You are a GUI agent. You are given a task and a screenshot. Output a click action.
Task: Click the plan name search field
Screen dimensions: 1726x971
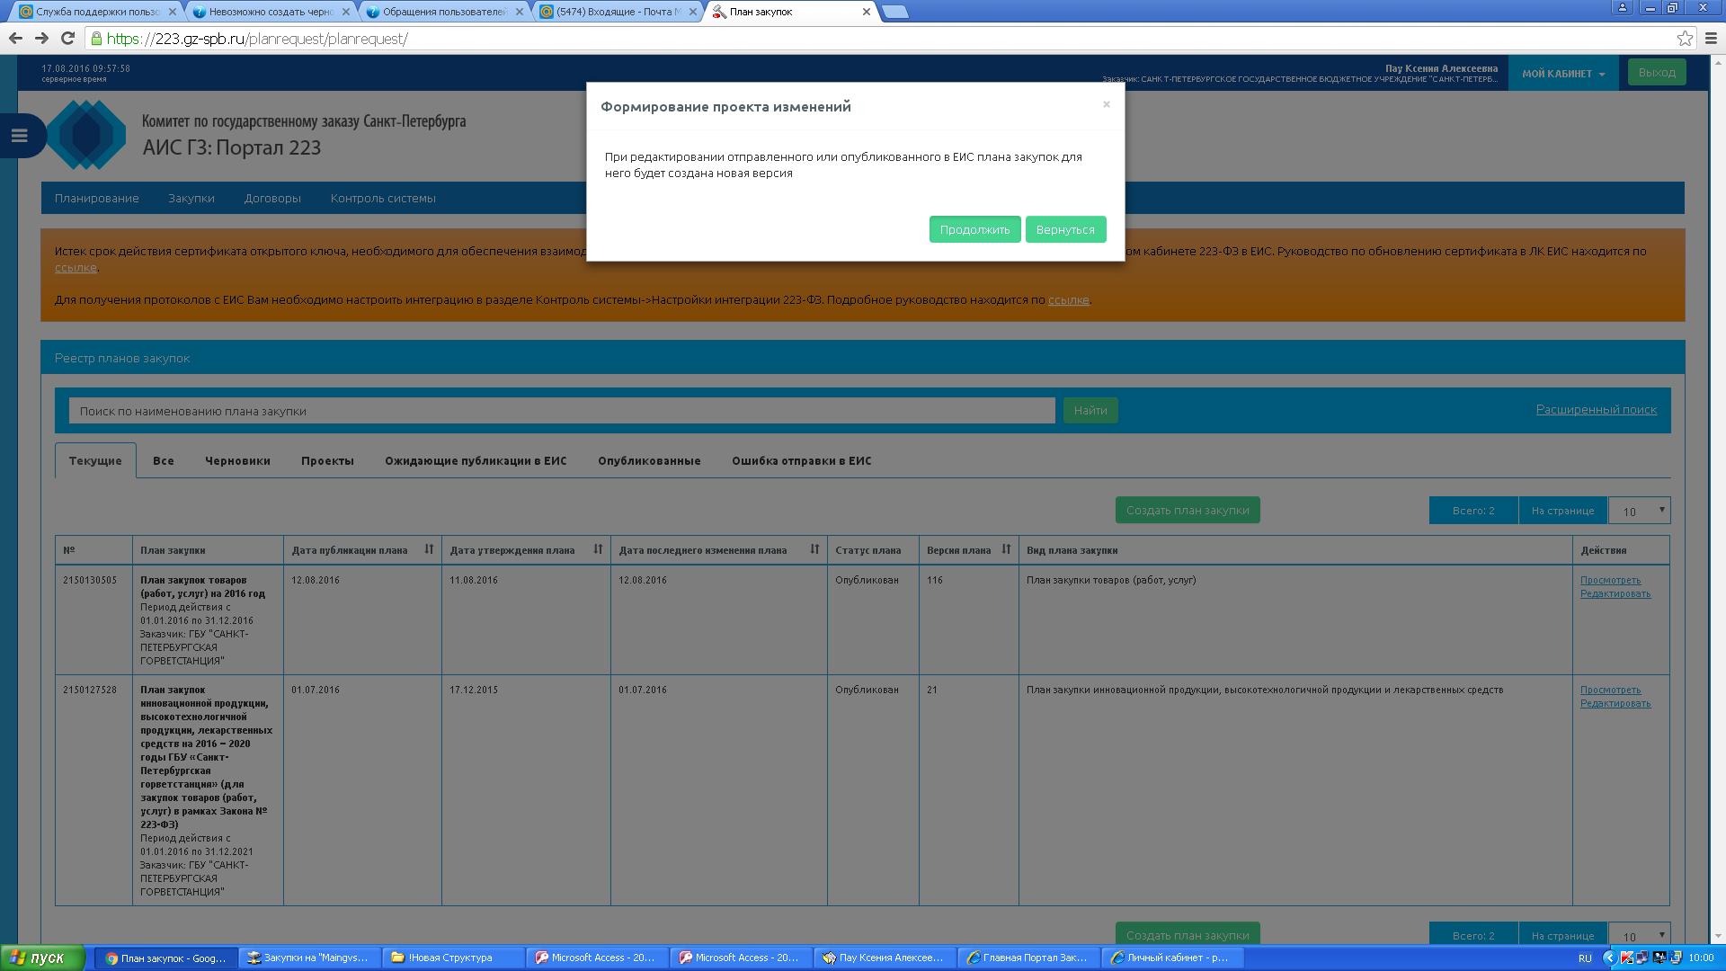point(561,411)
